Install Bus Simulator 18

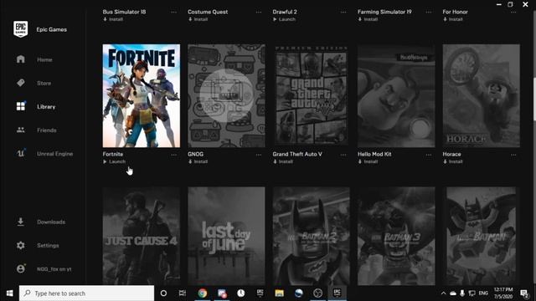113,19
